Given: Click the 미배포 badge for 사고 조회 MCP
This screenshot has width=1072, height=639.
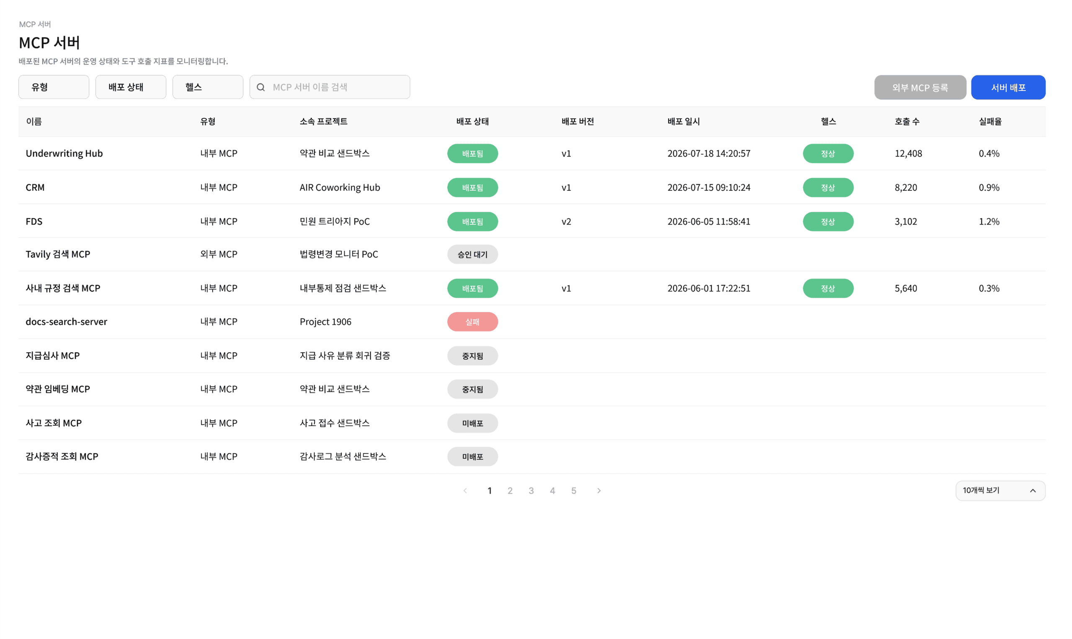Looking at the screenshot, I should tap(472, 423).
